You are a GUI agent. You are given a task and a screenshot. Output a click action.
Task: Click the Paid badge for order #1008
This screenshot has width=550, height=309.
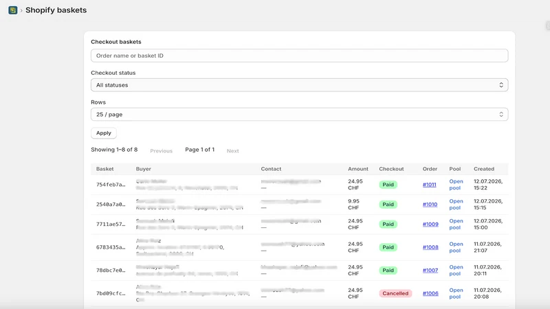pos(388,247)
